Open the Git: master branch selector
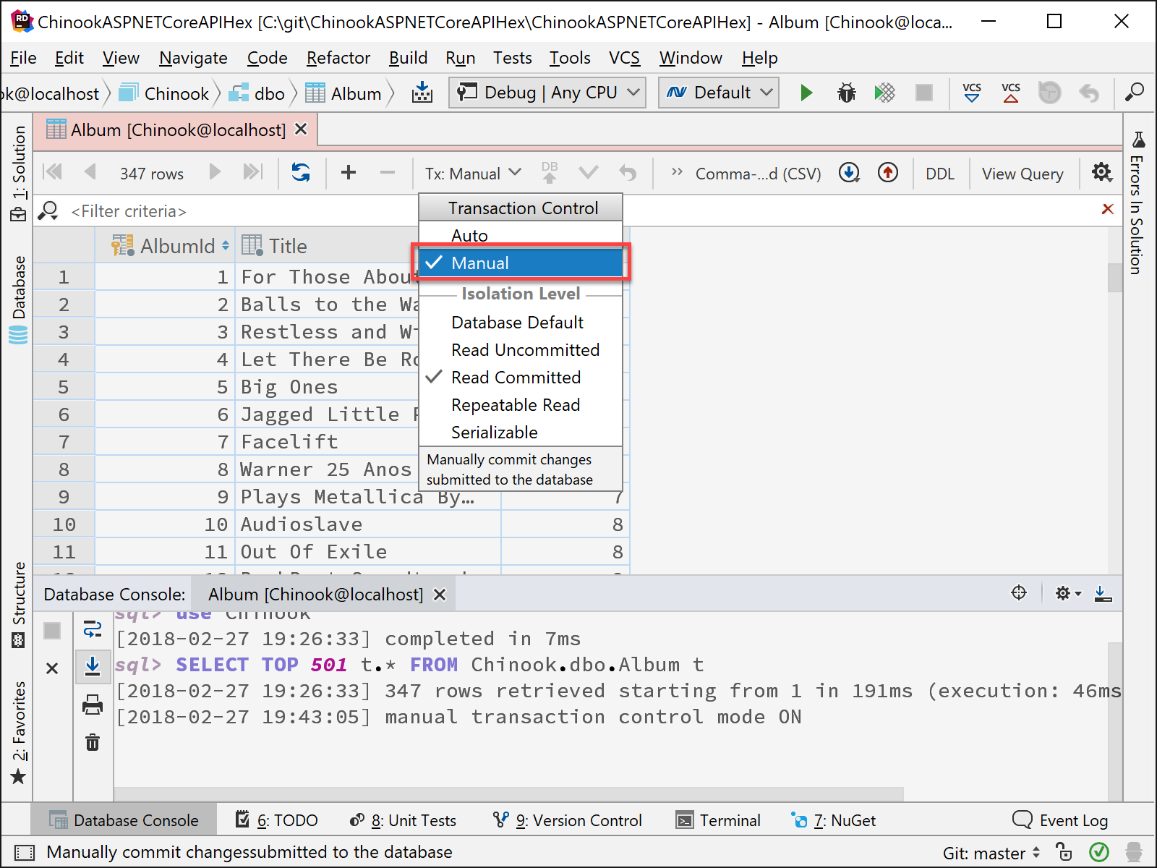 tap(992, 853)
